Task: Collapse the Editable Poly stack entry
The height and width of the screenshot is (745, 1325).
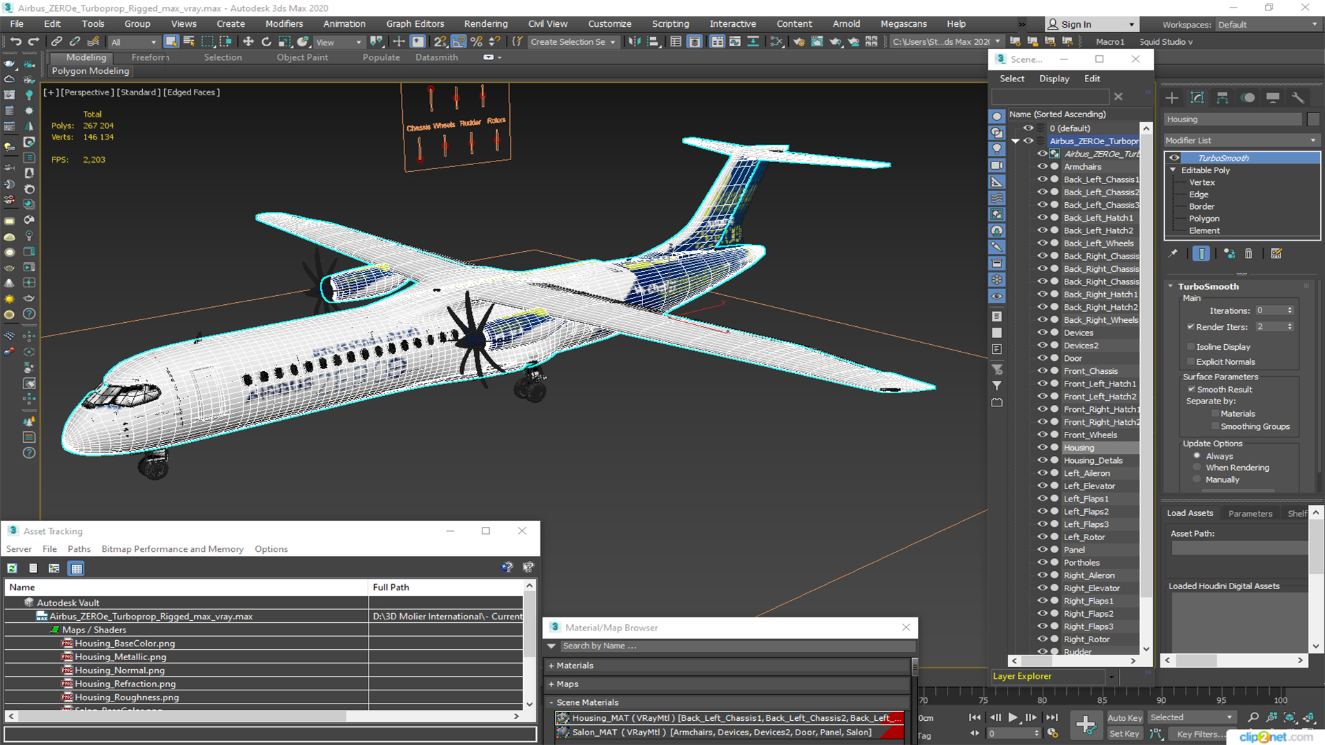Action: point(1172,170)
